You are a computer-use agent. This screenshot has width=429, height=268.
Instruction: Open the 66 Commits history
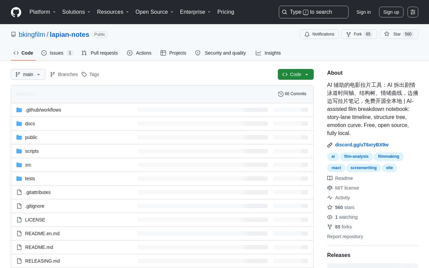(x=292, y=94)
